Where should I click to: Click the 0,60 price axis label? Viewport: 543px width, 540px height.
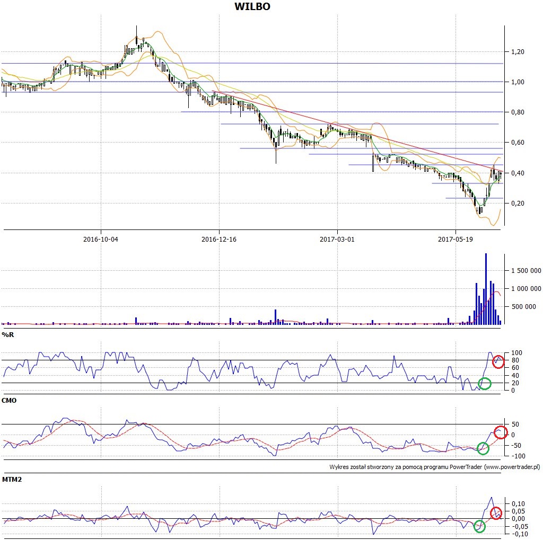click(x=518, y=142)
